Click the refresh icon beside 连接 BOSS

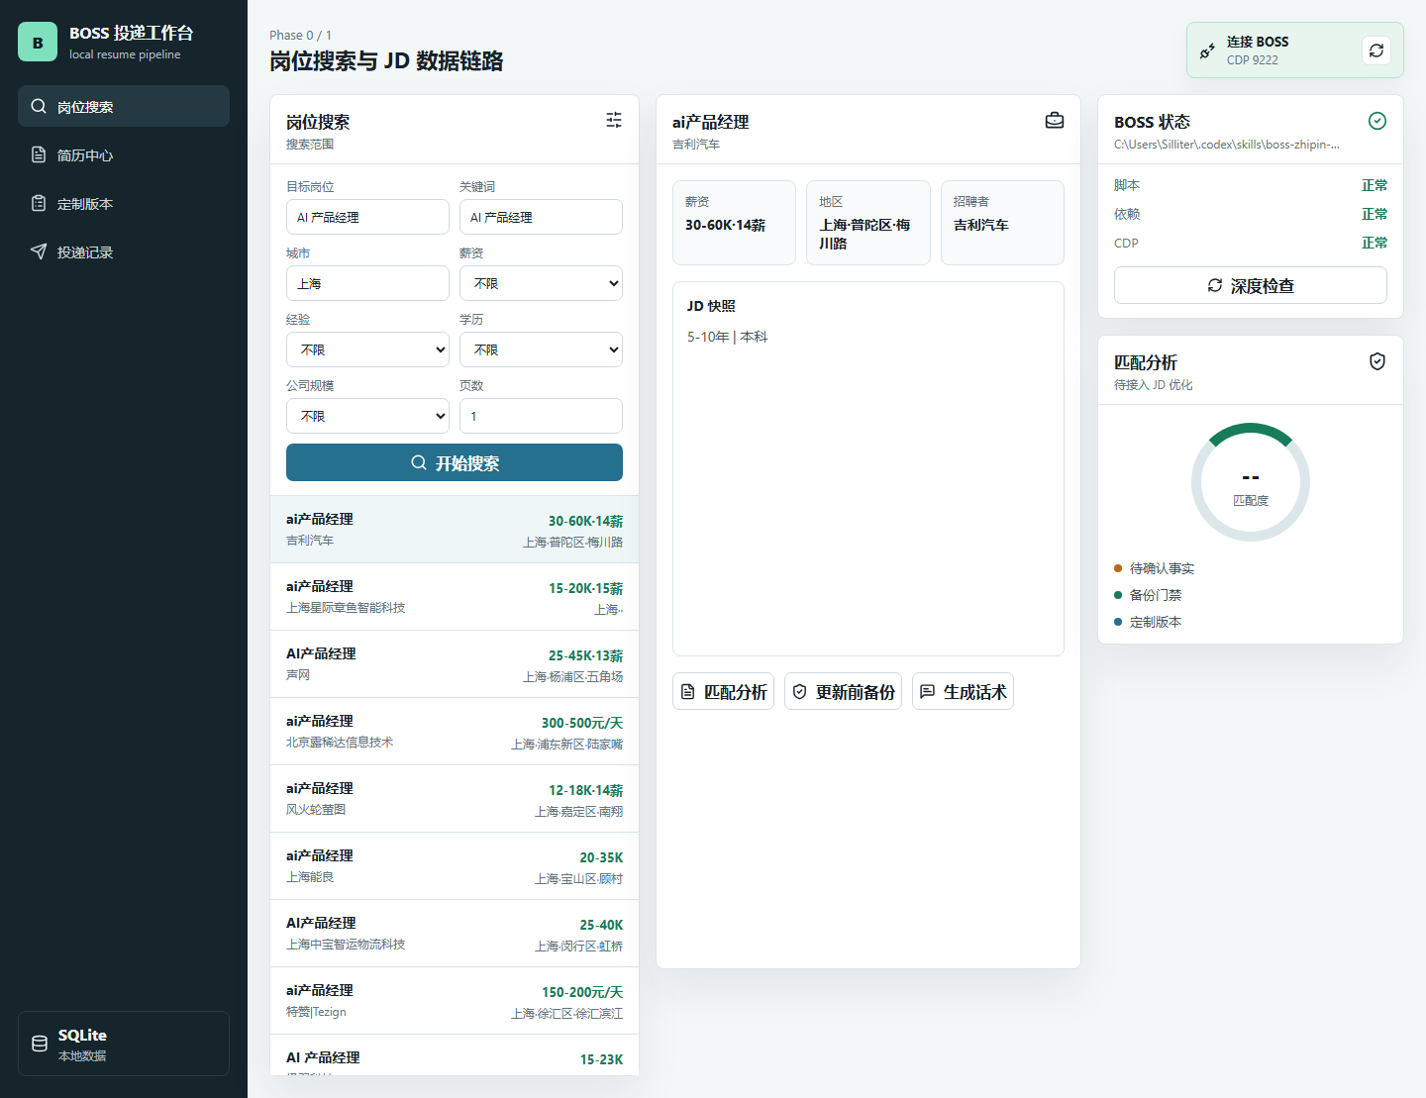(1376, 50)
